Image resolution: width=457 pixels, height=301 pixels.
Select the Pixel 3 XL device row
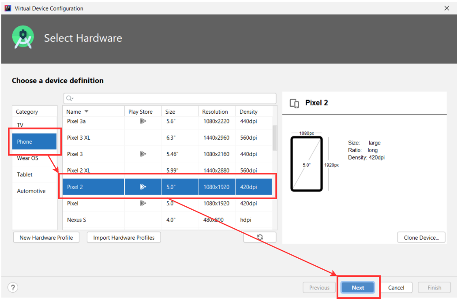[167, 137]
